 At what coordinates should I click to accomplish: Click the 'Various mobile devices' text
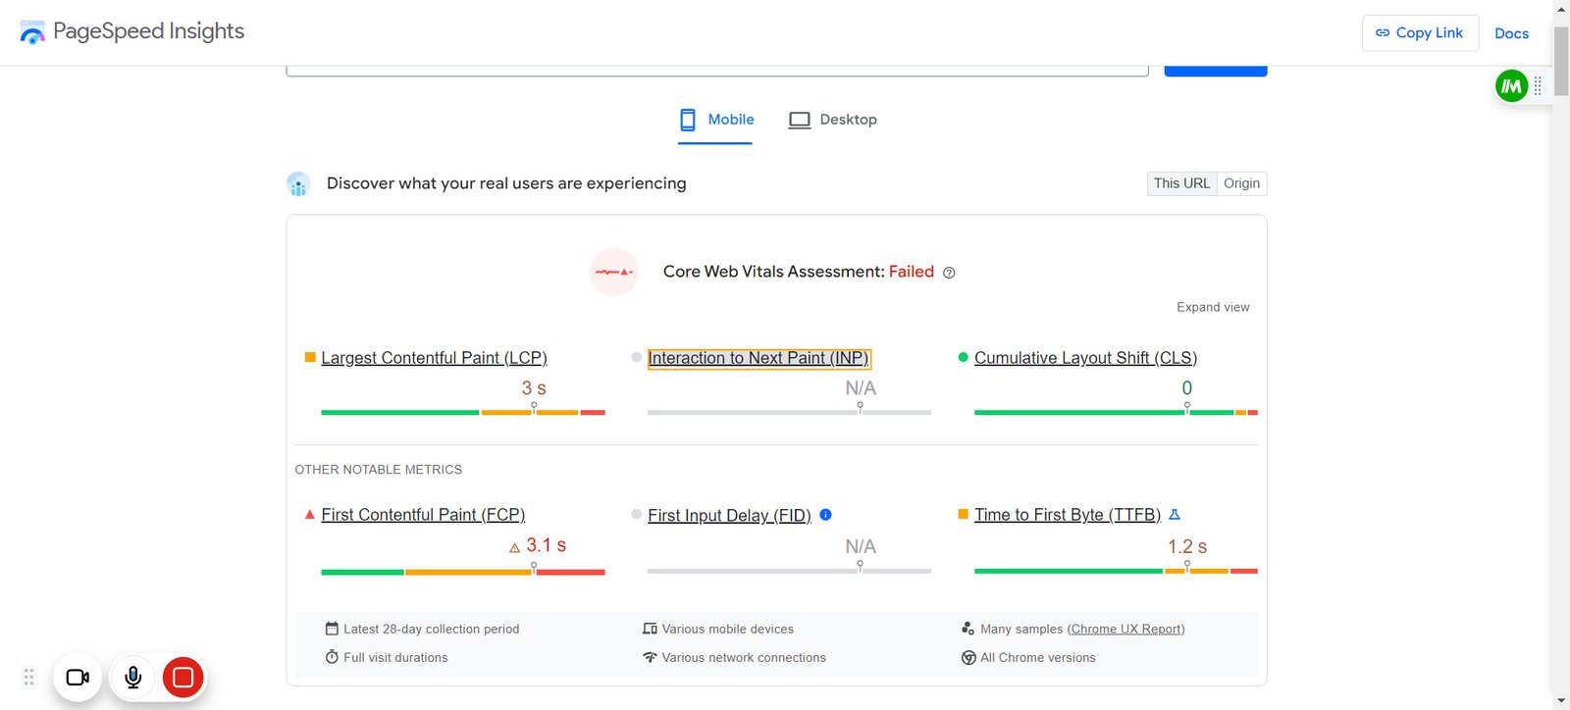coord(728,629)
